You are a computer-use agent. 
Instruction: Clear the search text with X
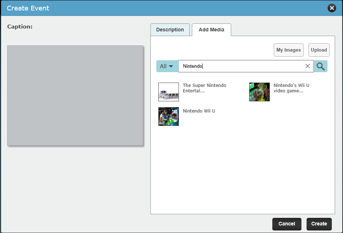coord(308,66)
